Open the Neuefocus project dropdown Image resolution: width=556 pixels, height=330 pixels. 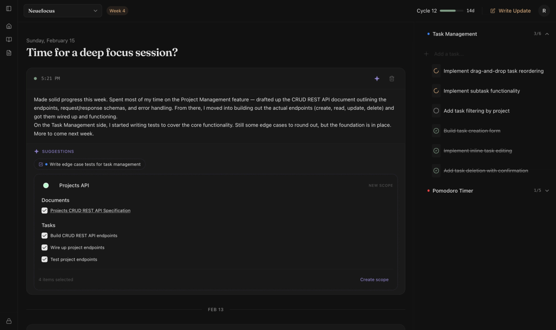(x=63, y=11)
